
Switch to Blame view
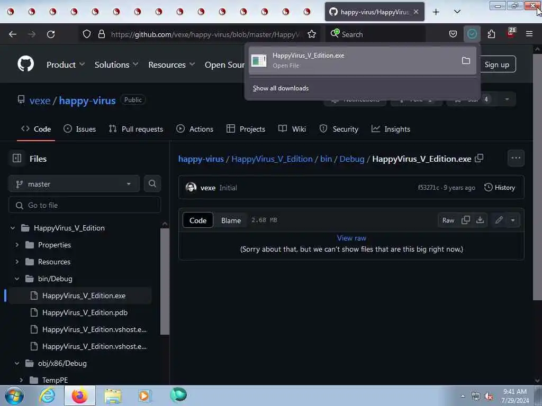click(231, 220)
